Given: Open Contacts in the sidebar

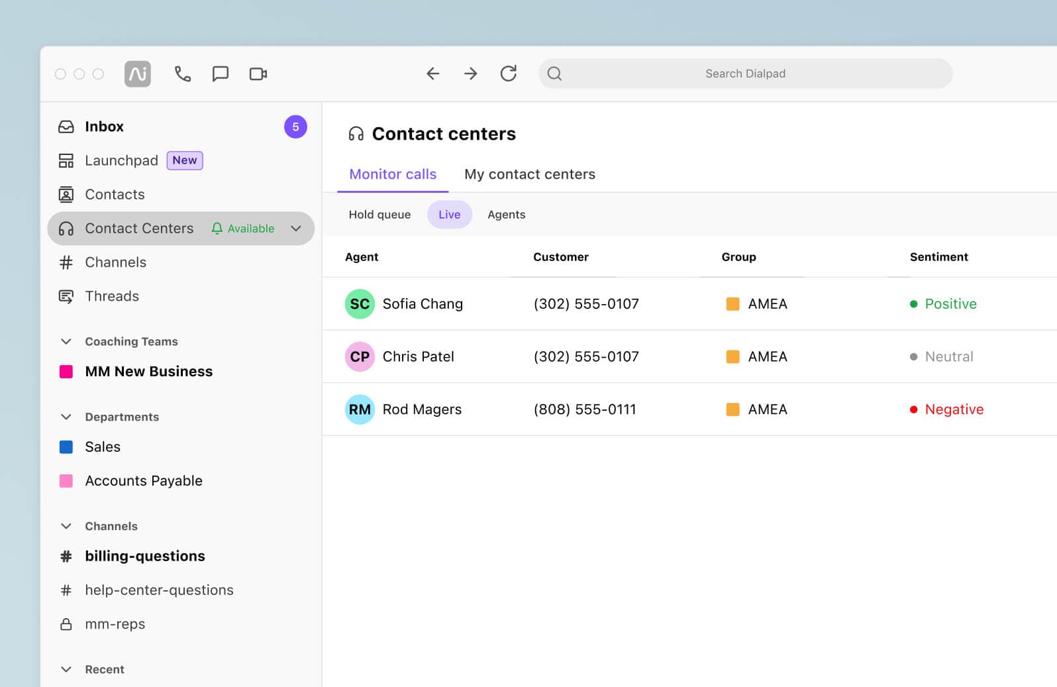Looking at the screenshot, I should click(x=115, y=194).
